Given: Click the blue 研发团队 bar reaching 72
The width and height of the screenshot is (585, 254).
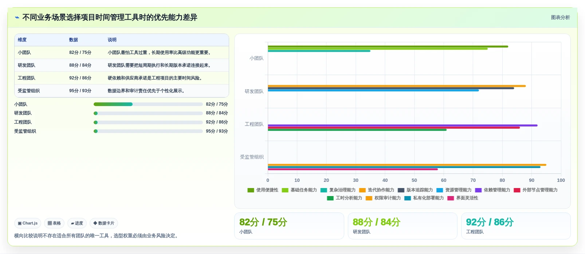Looking at the screenshot, I should [373, 90].
